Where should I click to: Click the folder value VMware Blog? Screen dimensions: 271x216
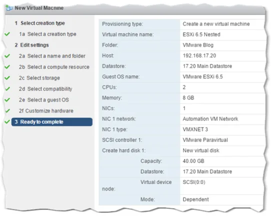[x=198, y=45]
